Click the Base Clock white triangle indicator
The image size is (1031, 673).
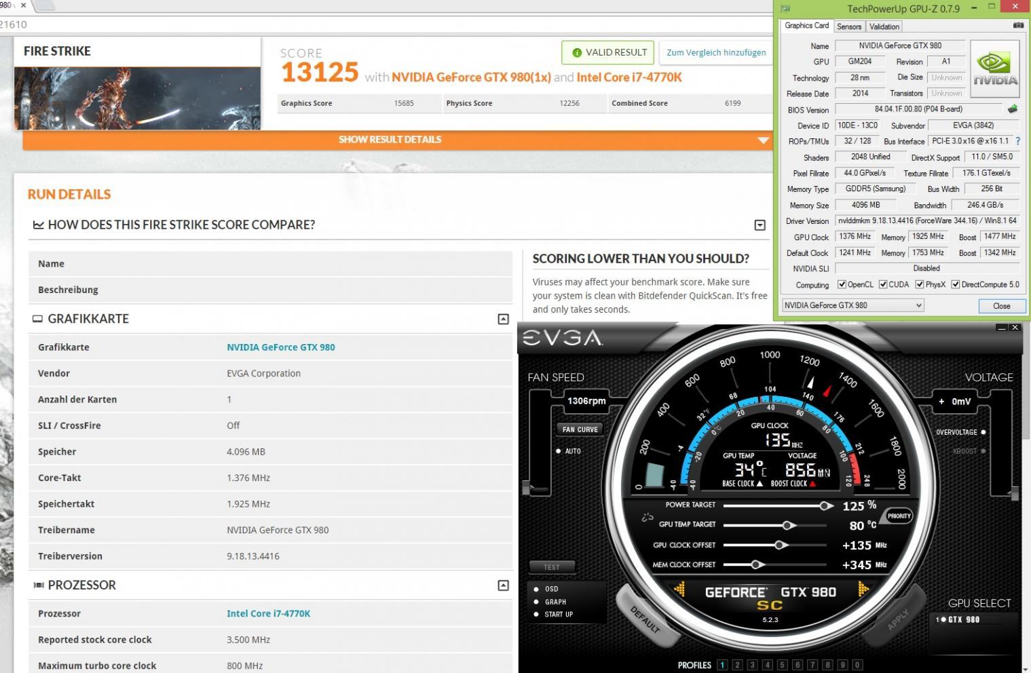point(760,484)
